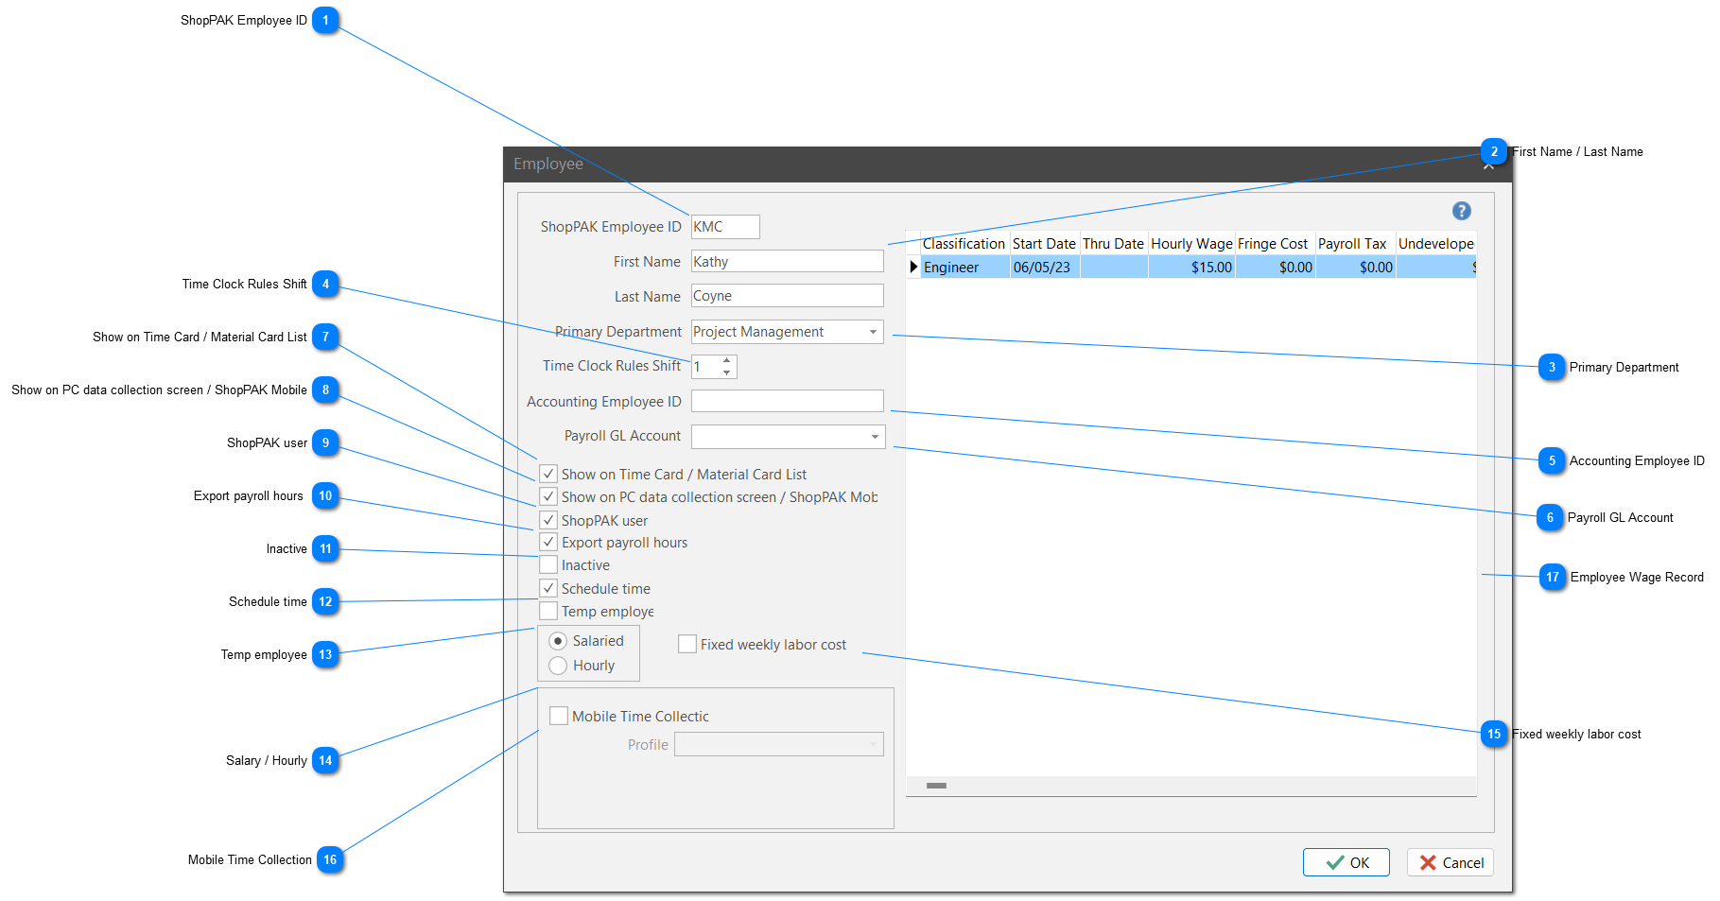The image size is (1720, 901).
Task: Uncheck Show on Time Card / Material Card List
Action: pyautogui.click(x=548, y=474)
